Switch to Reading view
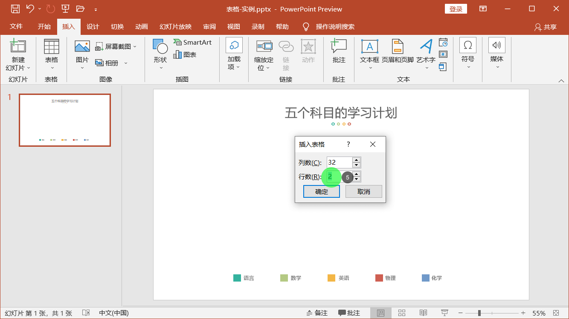The image size is (569, 319). [x=423, y=313]
